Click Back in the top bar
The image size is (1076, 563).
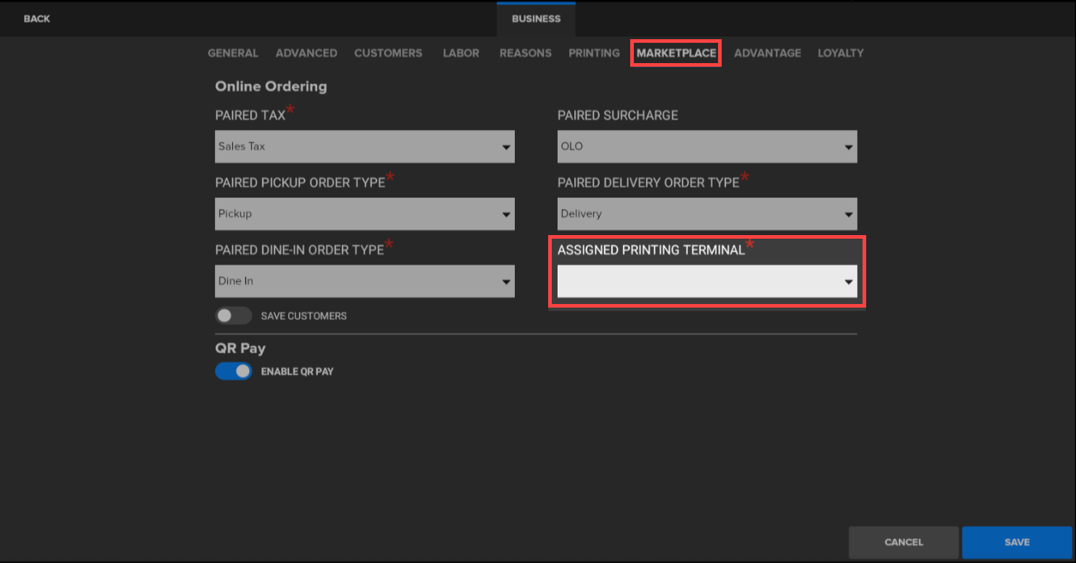tap(37, 18)
